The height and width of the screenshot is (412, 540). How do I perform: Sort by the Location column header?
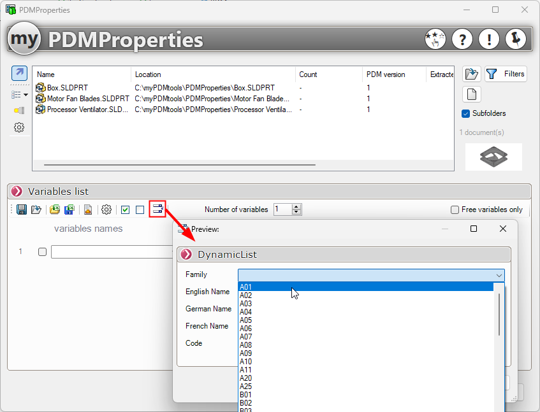point(213,75)
